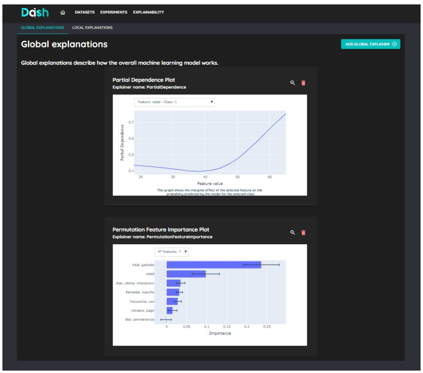Delete the PartialDependence explainer

(x=303, y=83)
